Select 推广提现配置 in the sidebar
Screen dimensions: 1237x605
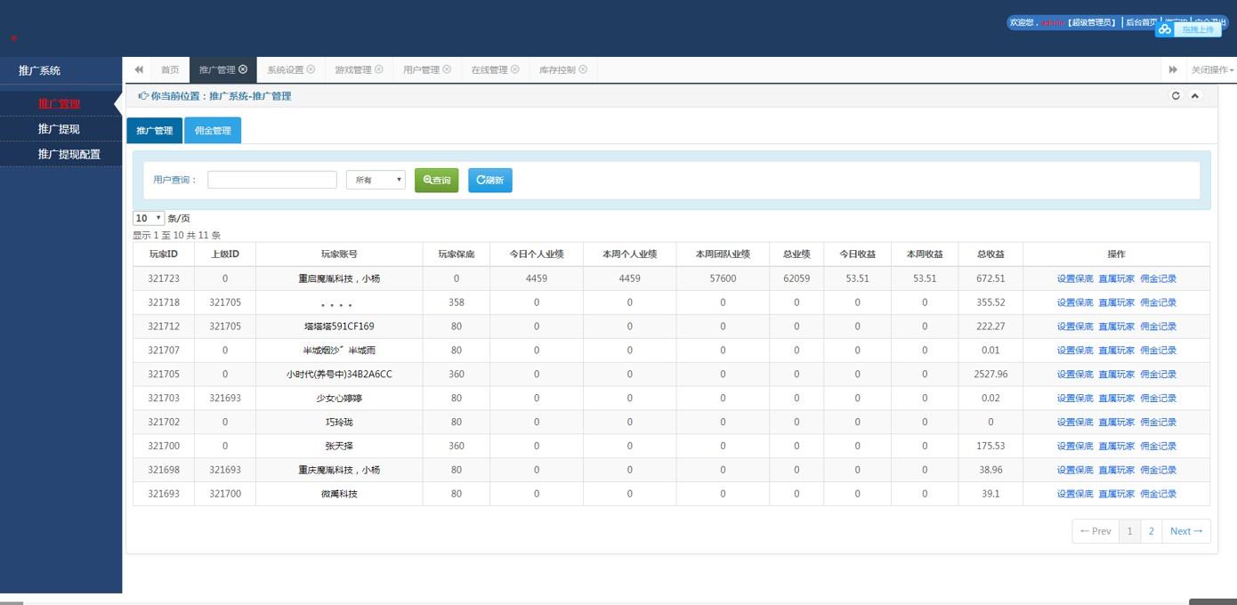click(x=69, y=154)
